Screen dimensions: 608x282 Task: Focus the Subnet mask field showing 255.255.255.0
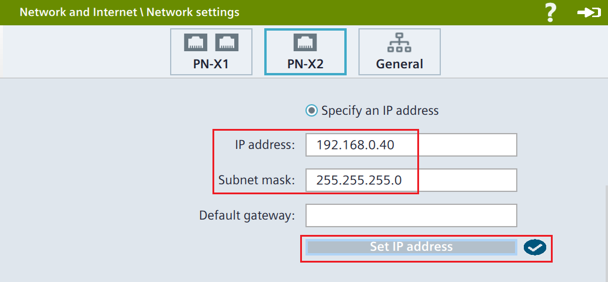[411, 180]
